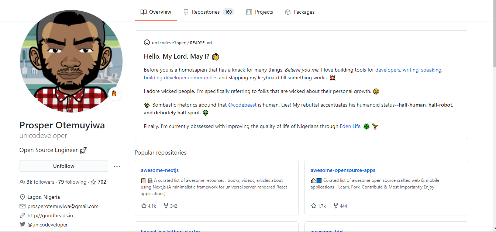Visit the @codebeast profile mention
The width and height of the screenshot is (496, 232).
click(x=242, y=105)
